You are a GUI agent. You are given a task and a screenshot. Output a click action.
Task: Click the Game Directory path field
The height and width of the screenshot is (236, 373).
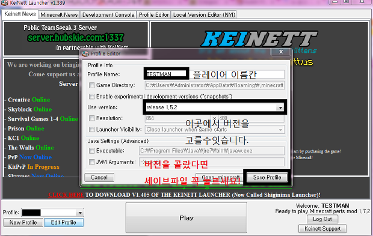pyautogui.click(x=215, y=85)
